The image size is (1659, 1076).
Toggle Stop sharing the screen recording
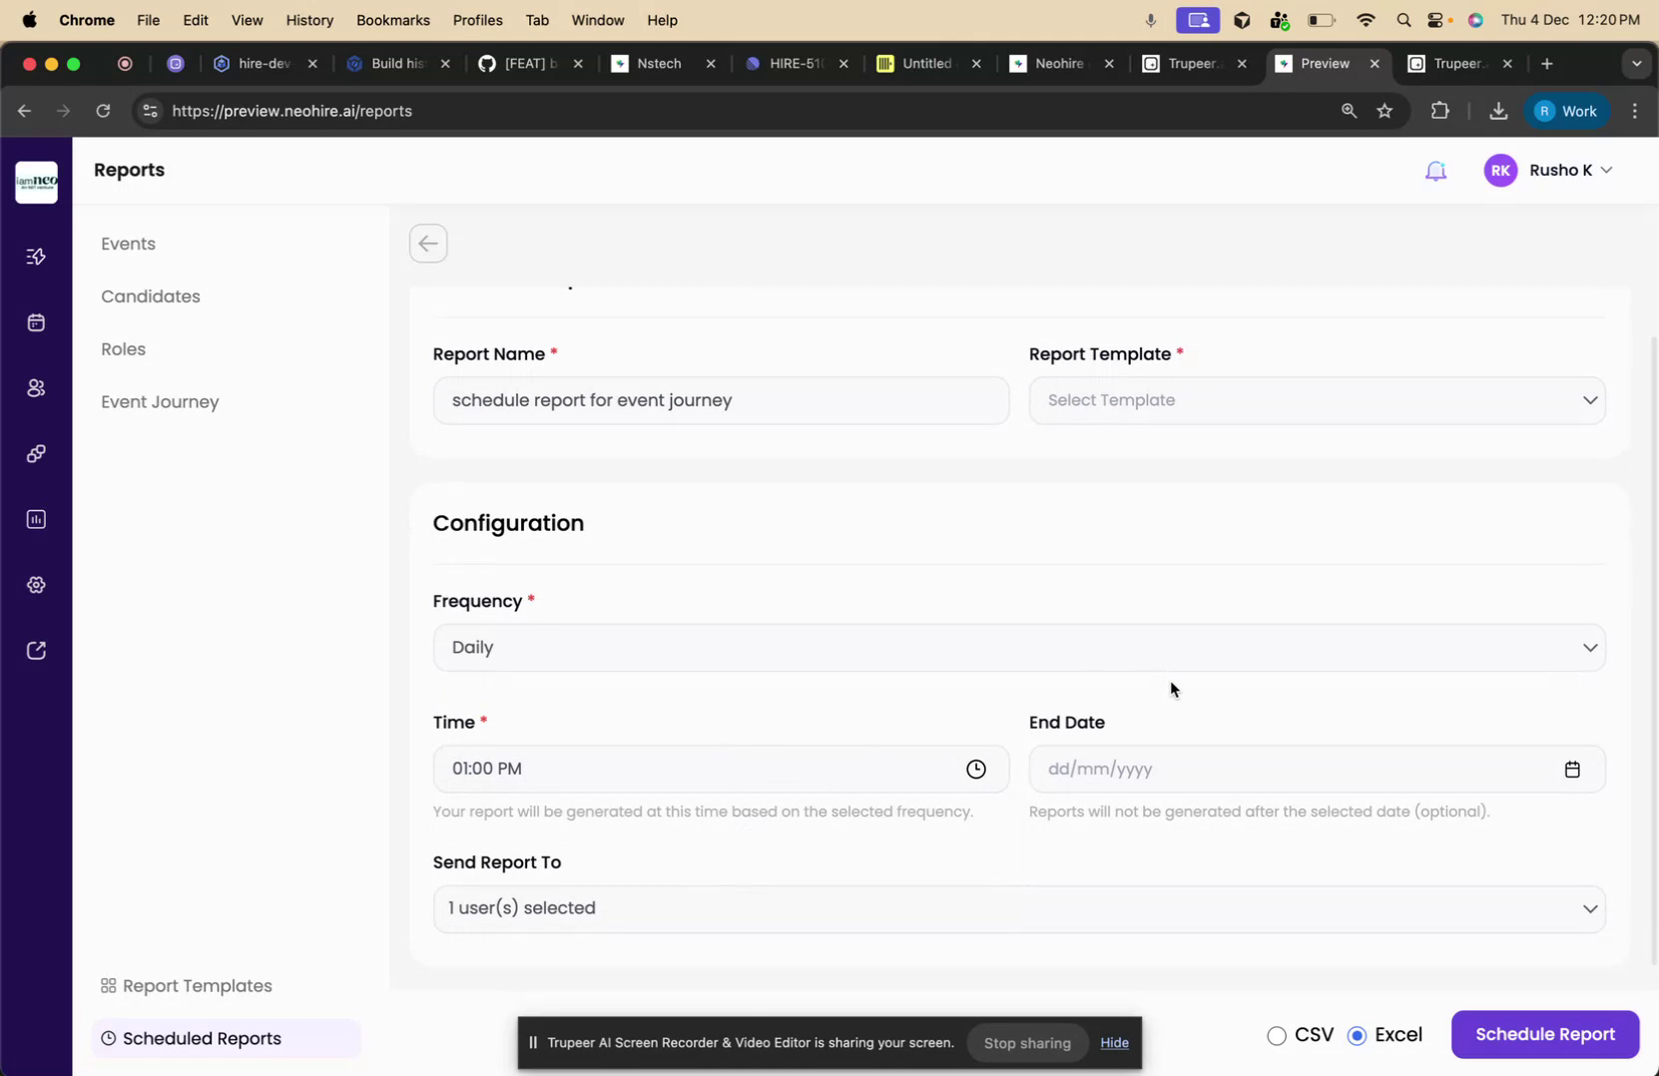(1027, 1042)
